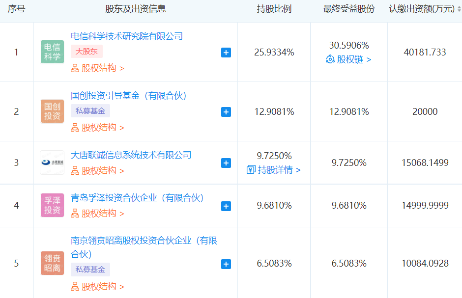Select the 25.9334% shareholding cell

pyautogui.click(x=274, y=53)
